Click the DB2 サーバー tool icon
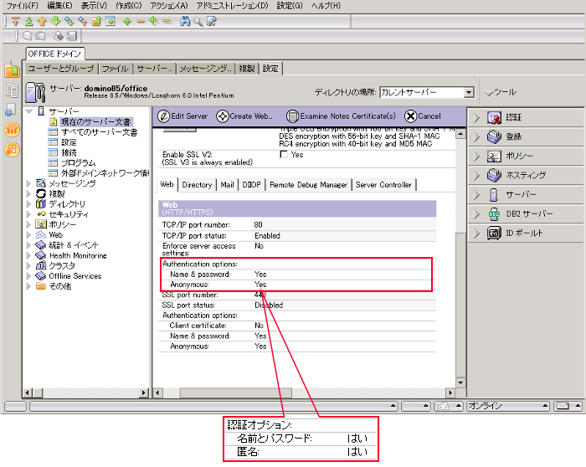Image resolution: width=586 pixels, height=467 pixels. point(495,214)
